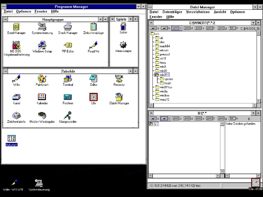This screenshot has height=197, width=263.
Task: Open the Verzeichnisse menu in Datei-Manager
Action: click(x=198, y=12)
